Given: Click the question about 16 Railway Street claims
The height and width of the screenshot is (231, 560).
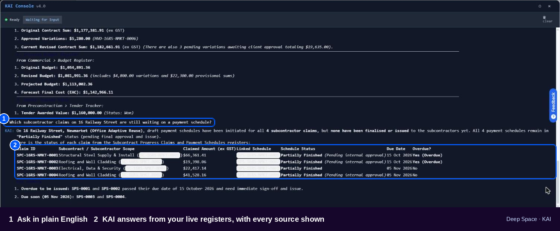Looking at the screenshot, I should pos(111,122).
